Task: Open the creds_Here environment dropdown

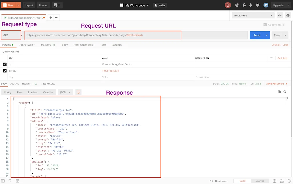Action: 253,15
